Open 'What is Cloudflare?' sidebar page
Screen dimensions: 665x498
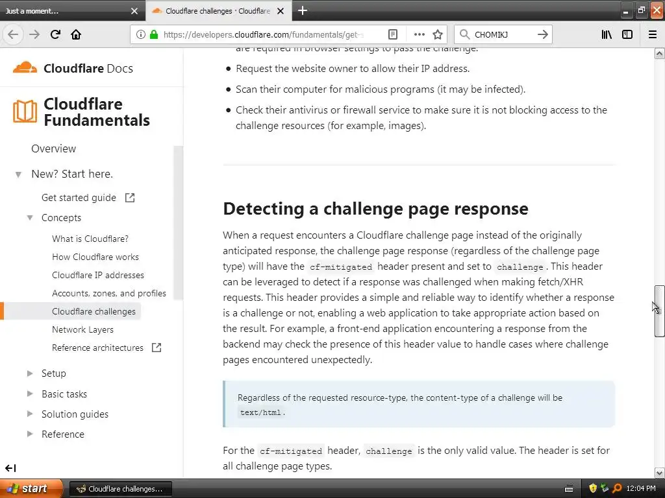[90, 239]
